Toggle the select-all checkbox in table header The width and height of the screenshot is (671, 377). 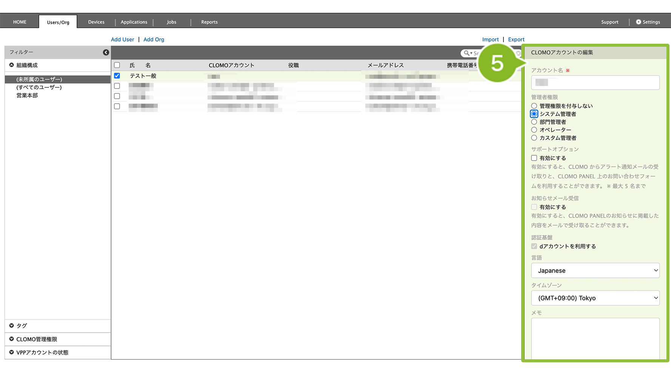tap(117, 65)
